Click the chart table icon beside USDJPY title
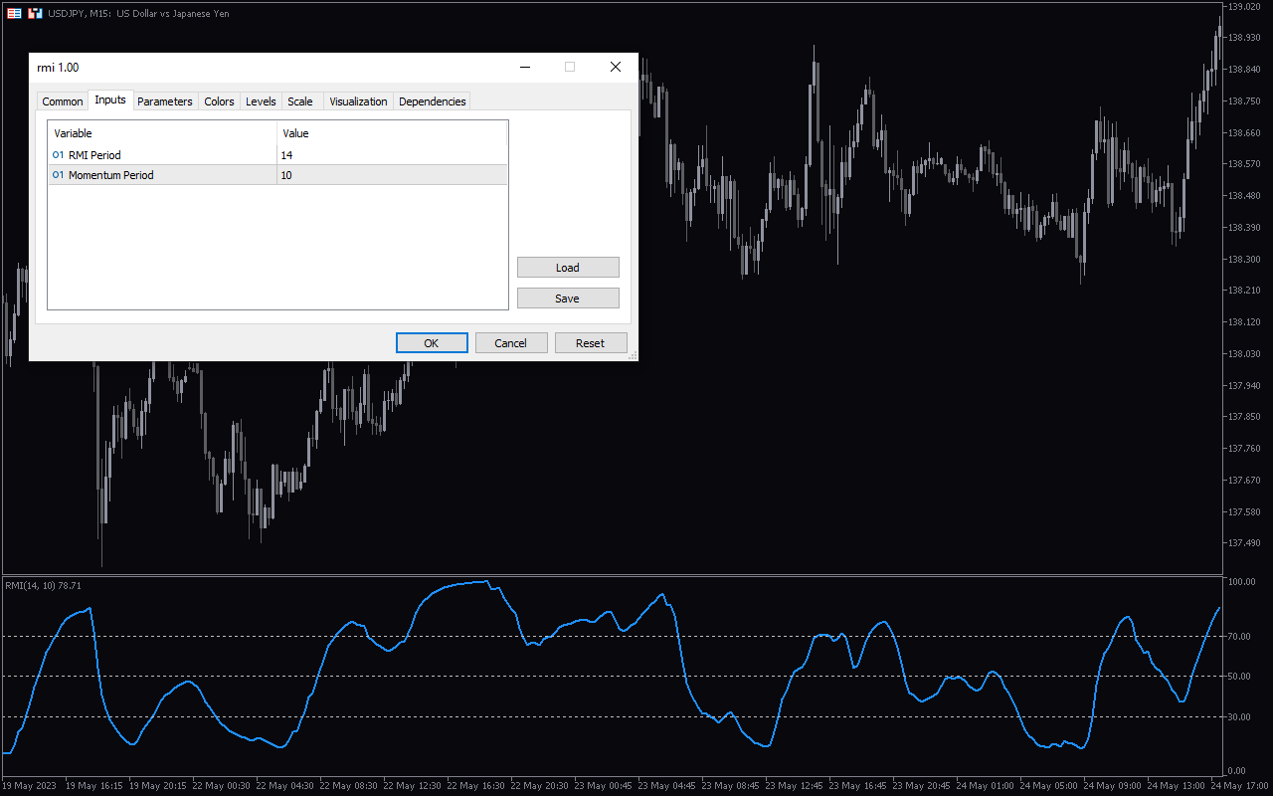The height and width of the screenshot is (796, 1273). 14,14
